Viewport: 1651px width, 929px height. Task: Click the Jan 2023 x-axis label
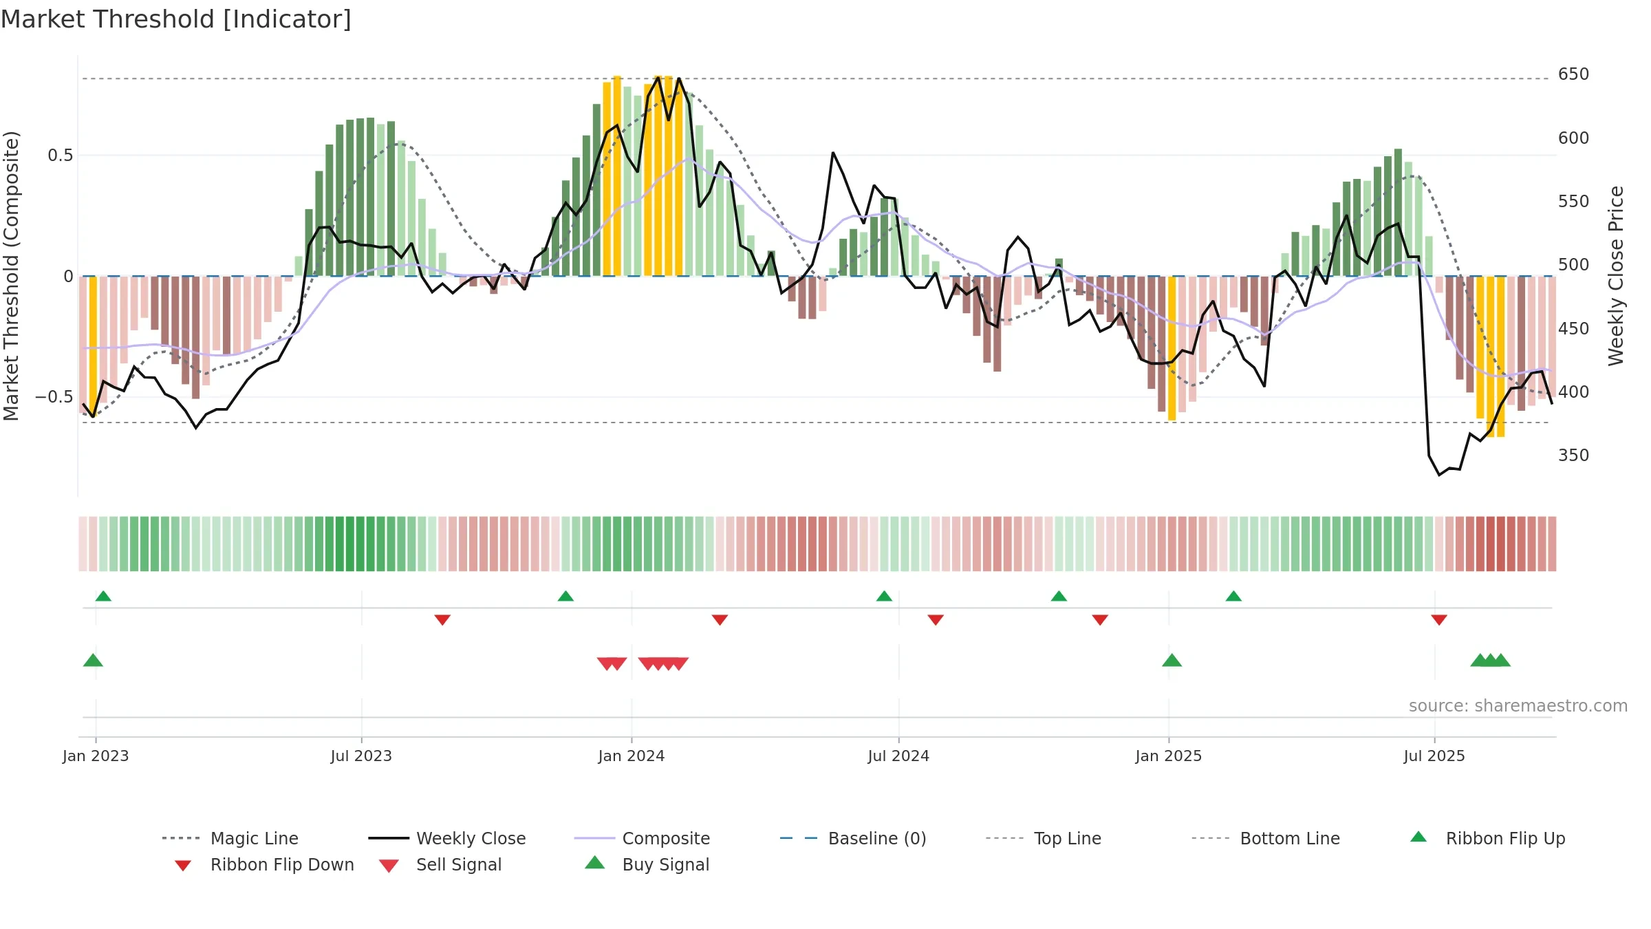[96, 756]
